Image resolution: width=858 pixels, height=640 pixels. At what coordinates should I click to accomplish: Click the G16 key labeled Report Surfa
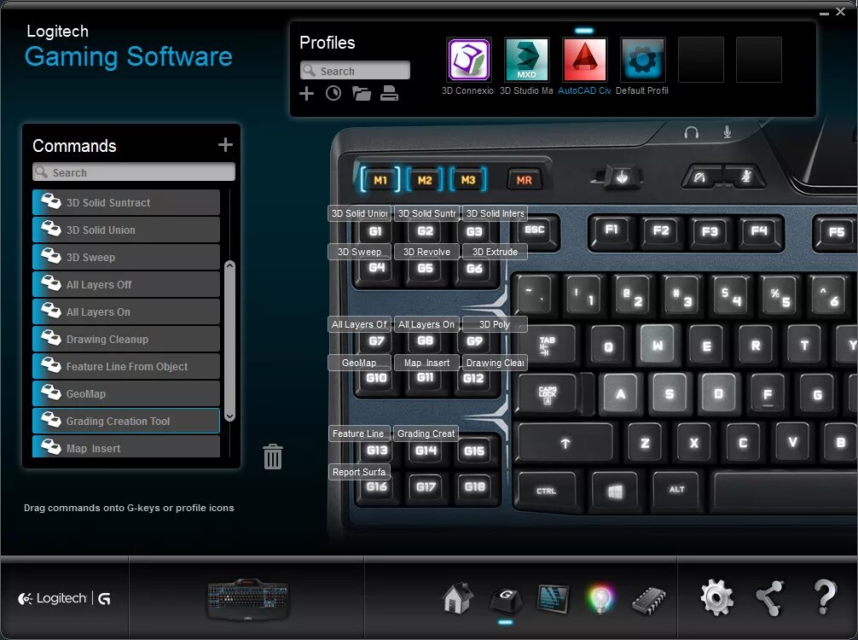(x=376, y=486)
